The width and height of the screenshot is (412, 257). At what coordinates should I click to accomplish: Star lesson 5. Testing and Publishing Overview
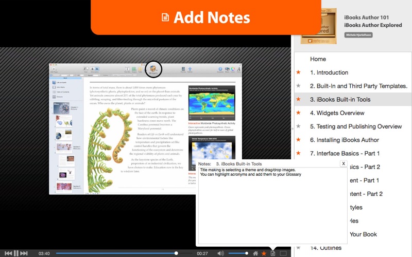point(299,126)
